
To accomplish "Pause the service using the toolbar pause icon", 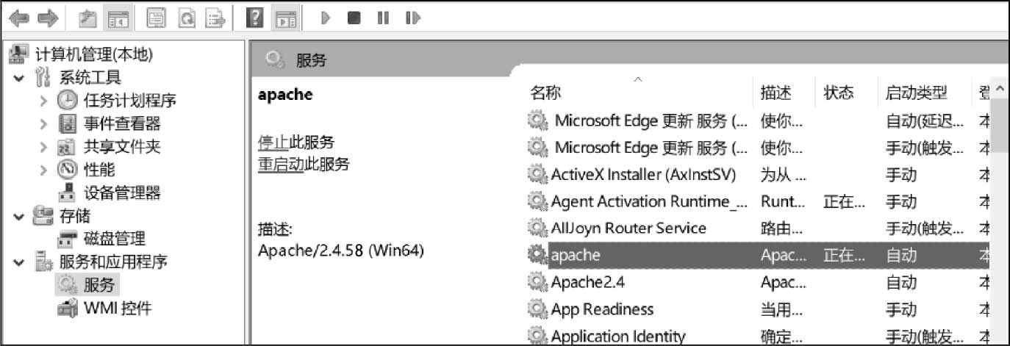I will pos(383,18).
